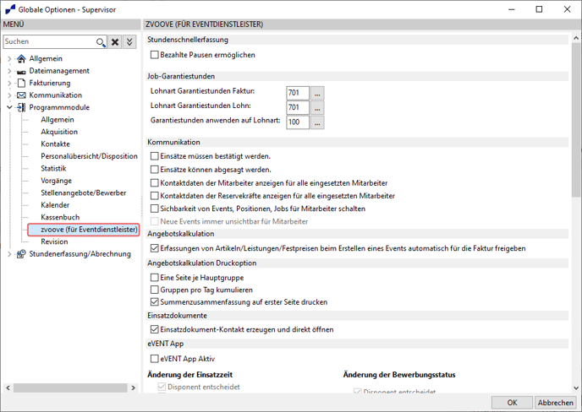582x412 pixels.
Task: Open lookup for Lohnart Garantiestunden Lohn
Action: click(317, 108)
